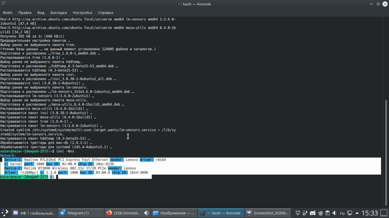Click the 'inxi -Nxx' command text
This screenshot has height=218, width=389.
click(65, 151)
